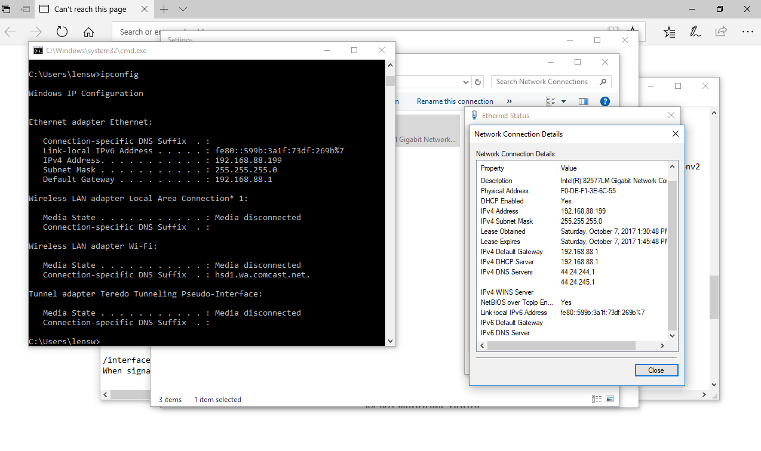Click the Network Connections help icon
Image resolution: width=761 pixels, height=451 pixels.
pos(604,101)
